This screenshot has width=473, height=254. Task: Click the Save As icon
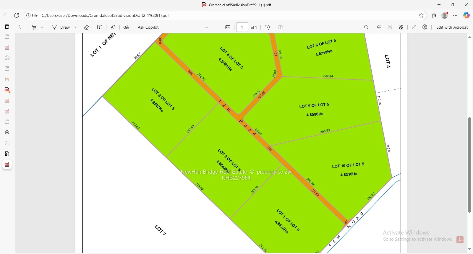[401, 27]
